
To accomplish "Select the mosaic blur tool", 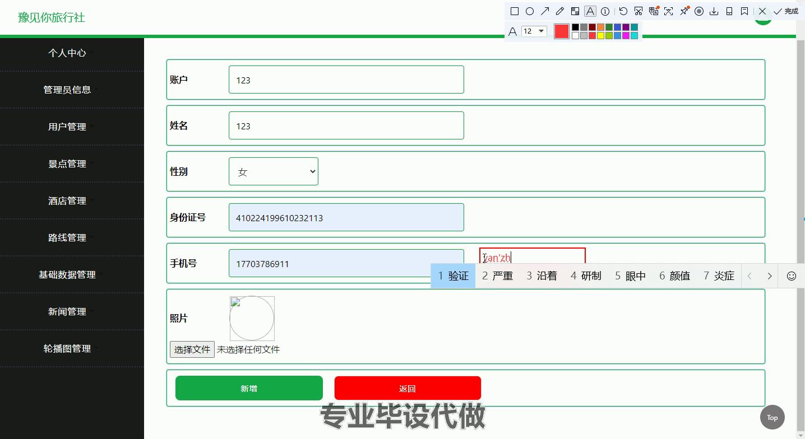I will [575, 11].
